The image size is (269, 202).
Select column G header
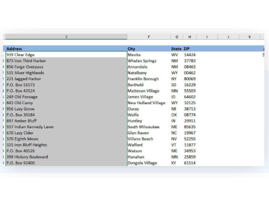(177, 37)
